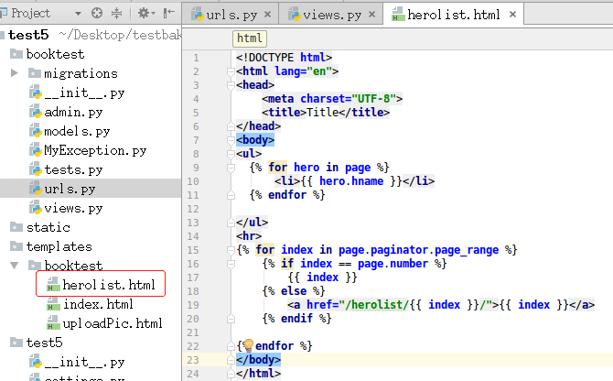Click hero.hname in the li line
This screenshot has height=381, width=613.
tap(351, 181)
